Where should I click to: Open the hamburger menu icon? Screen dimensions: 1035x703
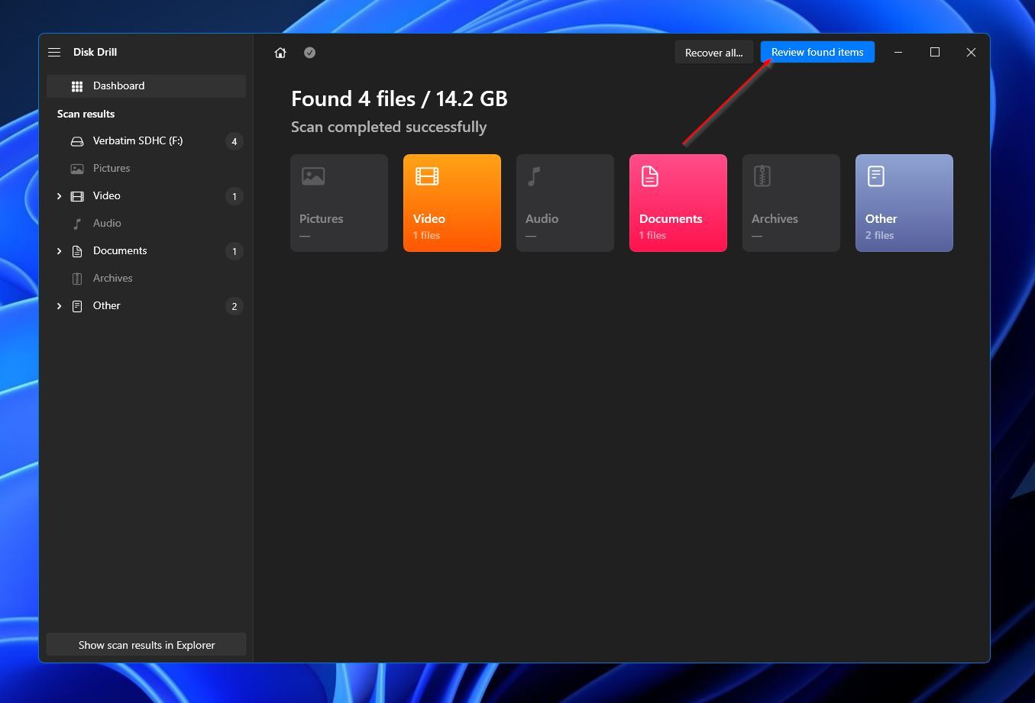tap(54, 52)
